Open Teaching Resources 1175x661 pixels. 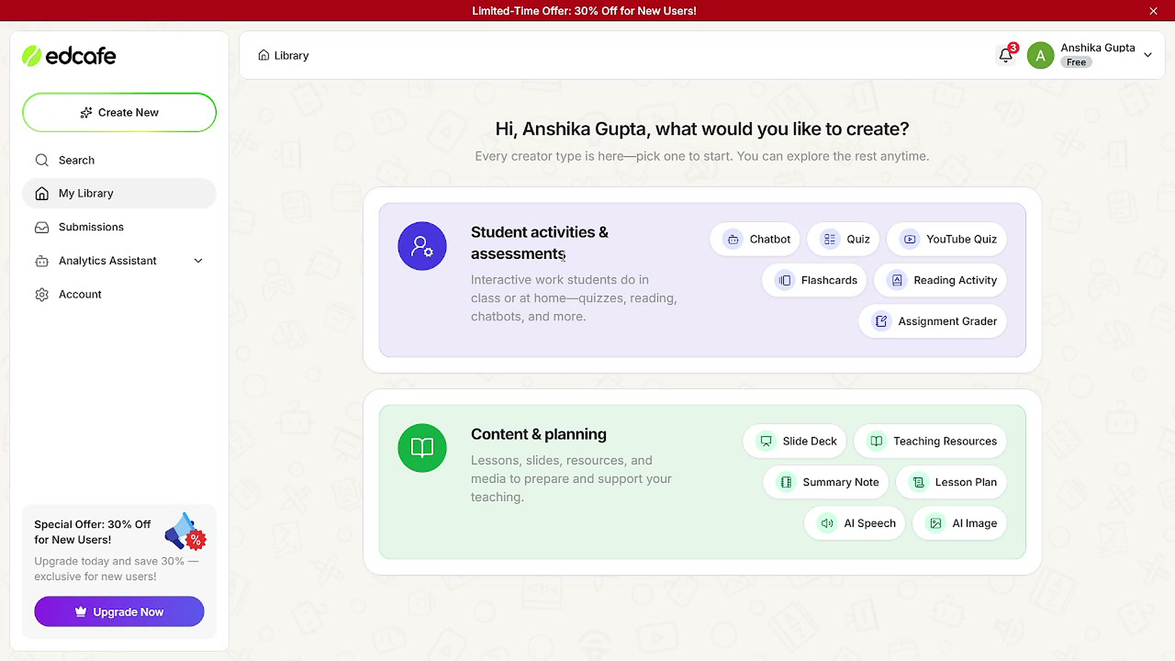pos(930,441)
